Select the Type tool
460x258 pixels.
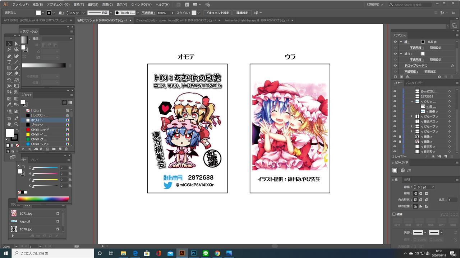9,62
